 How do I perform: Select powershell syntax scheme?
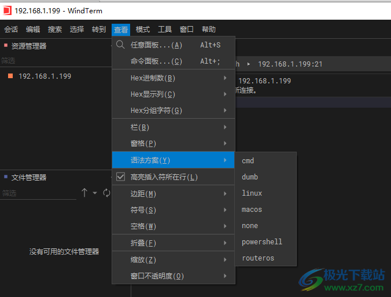click(265, 242)
